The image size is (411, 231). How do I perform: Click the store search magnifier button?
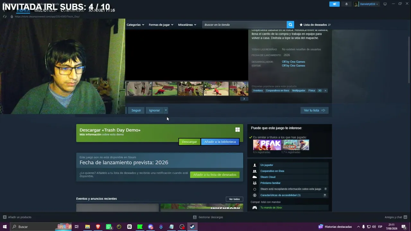290,25
